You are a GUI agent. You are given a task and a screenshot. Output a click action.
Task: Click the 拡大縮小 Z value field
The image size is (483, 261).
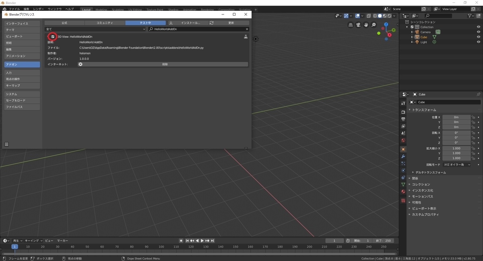pyautogui.click(x=456, y=158)
